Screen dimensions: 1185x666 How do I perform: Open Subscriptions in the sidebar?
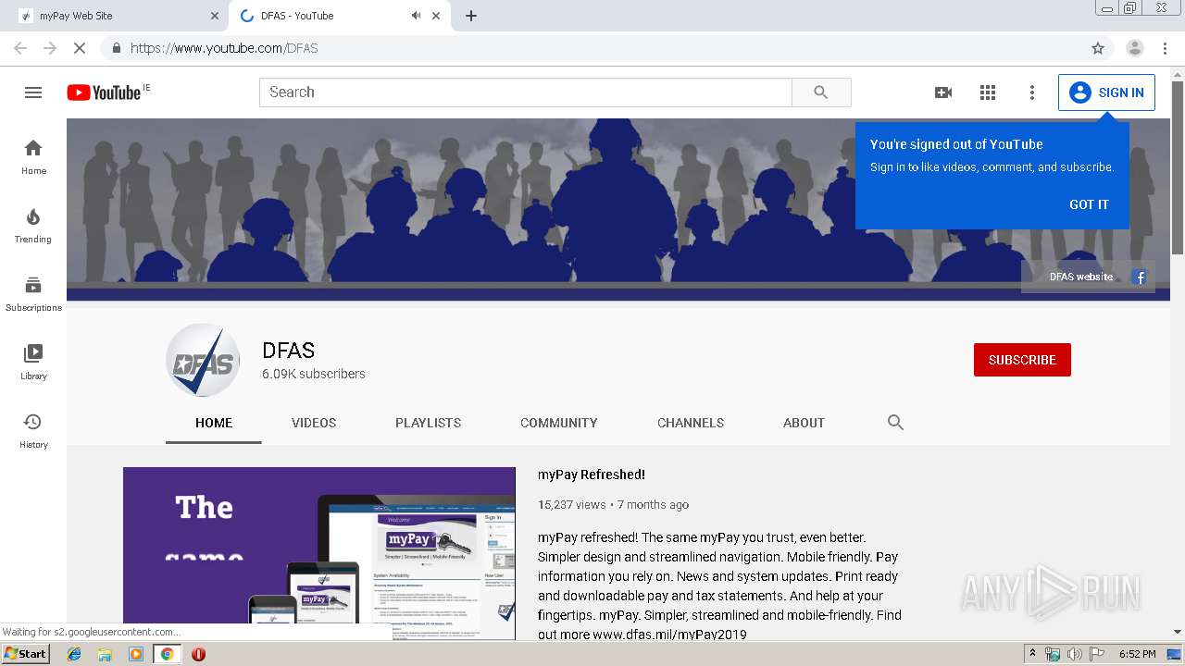click(x=33, y=294)
